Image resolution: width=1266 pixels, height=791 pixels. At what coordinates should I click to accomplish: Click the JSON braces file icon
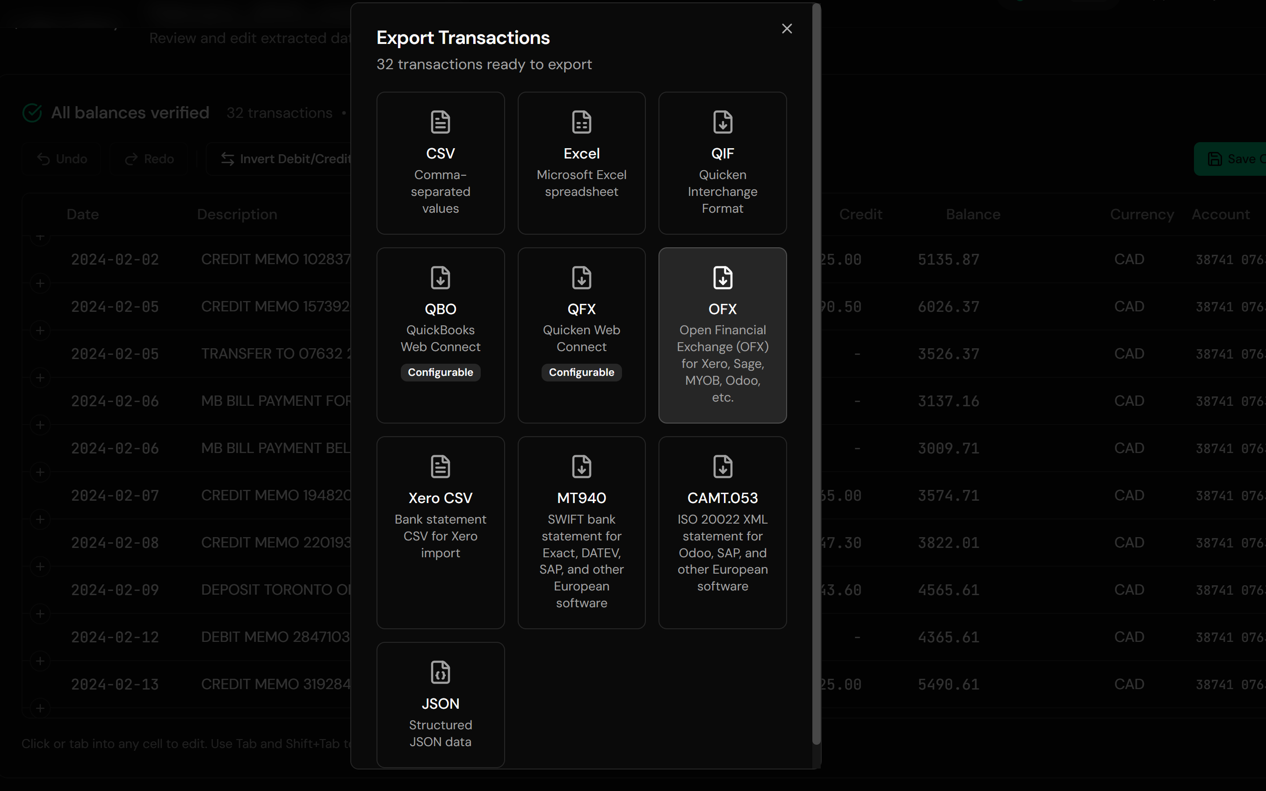coord(440,672)
